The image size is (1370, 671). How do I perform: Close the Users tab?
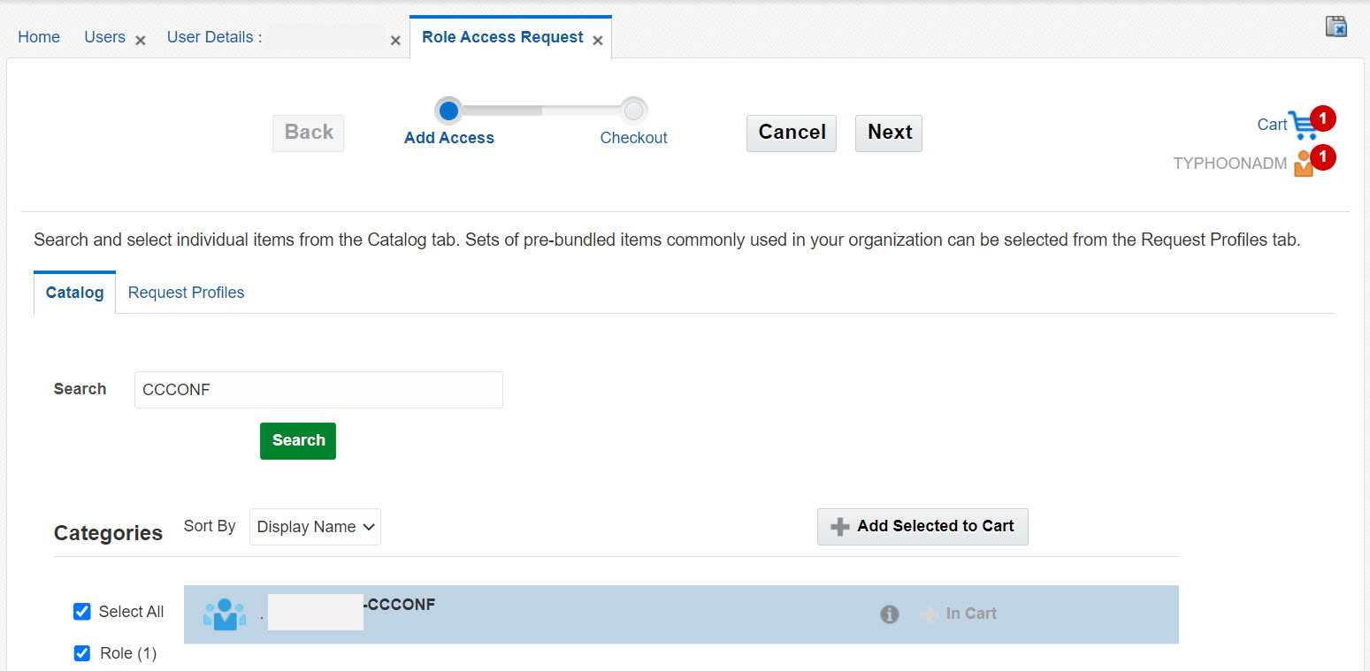[x=140, y=40]
